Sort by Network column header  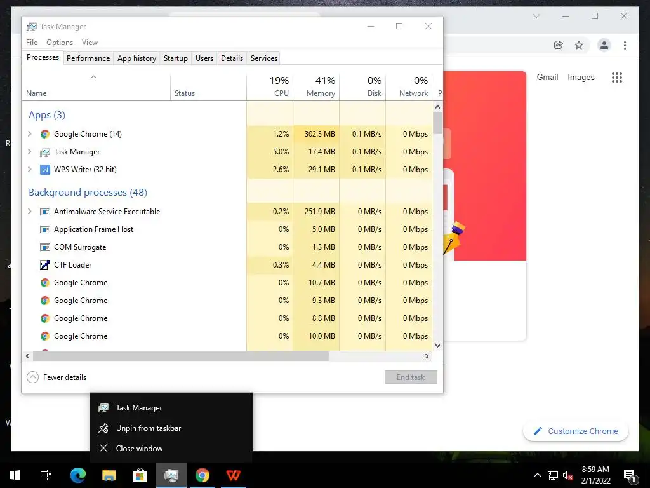[x=409, y=87]
